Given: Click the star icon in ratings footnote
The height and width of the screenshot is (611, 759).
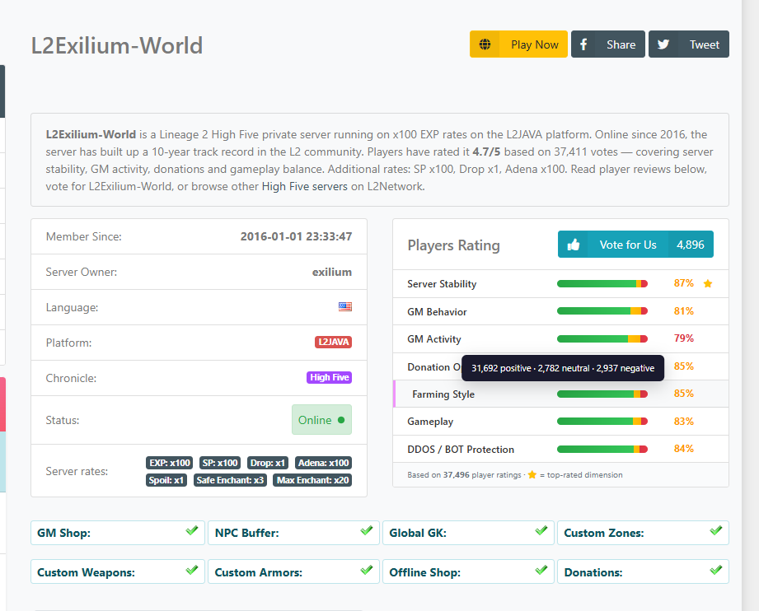Looking at the screenshot, I should (532, 474).
